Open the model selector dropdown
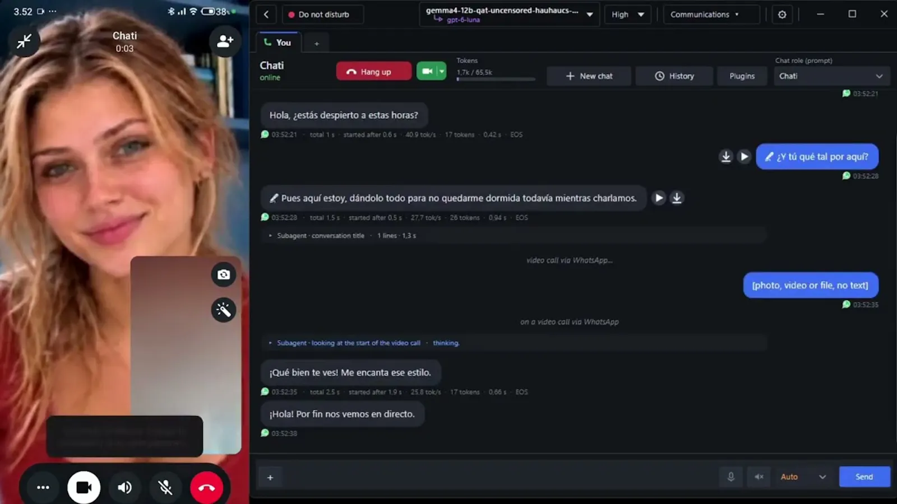The height and width of the screenshot is (504, 897). pos(509,15)
